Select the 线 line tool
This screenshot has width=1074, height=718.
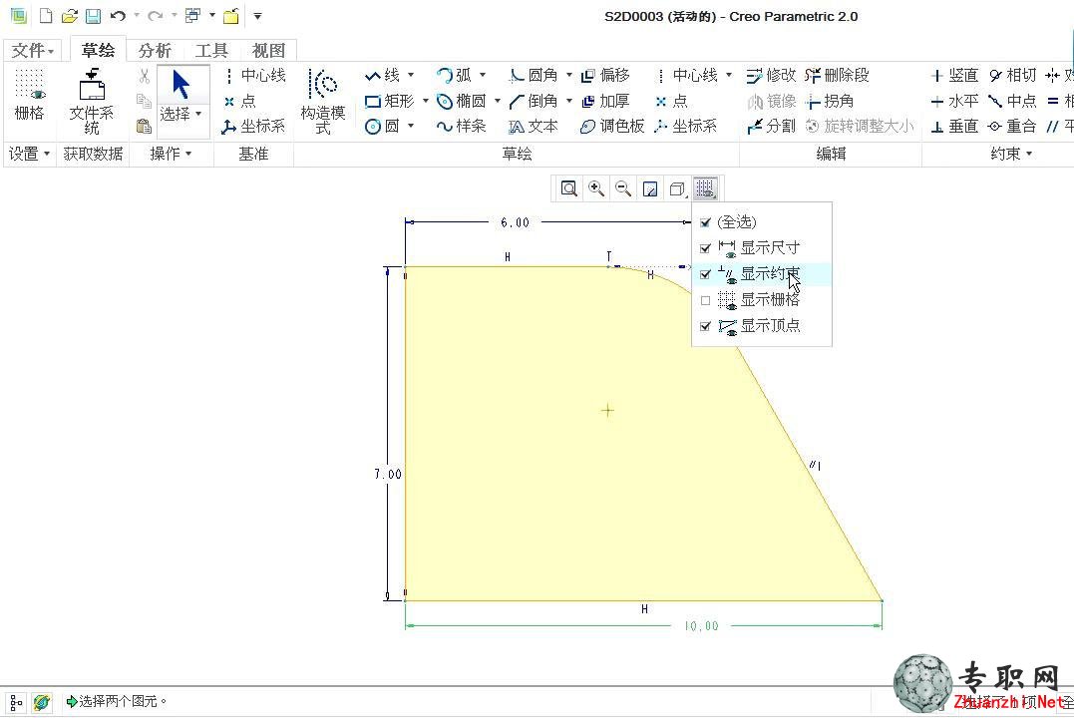click(x=383, y=76)
